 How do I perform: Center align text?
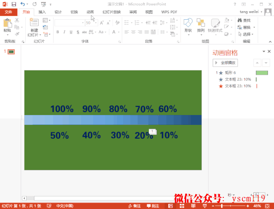pos(133,32)
